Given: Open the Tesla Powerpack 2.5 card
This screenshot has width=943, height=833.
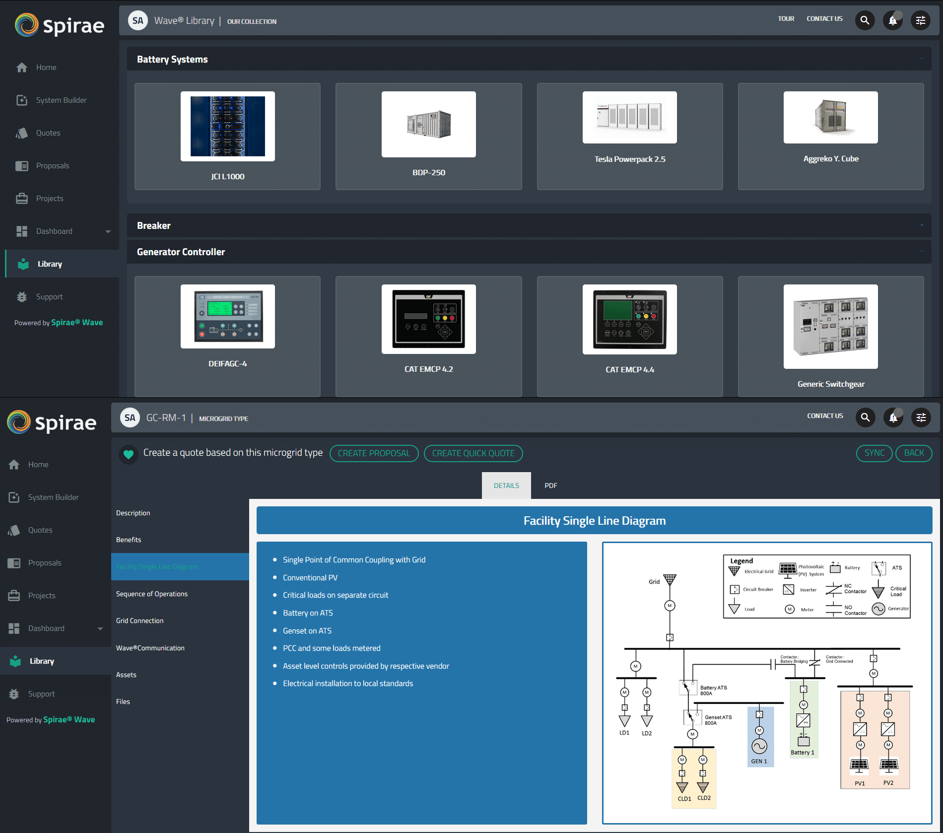Looking at the screenshot, I should click(630, 137).
